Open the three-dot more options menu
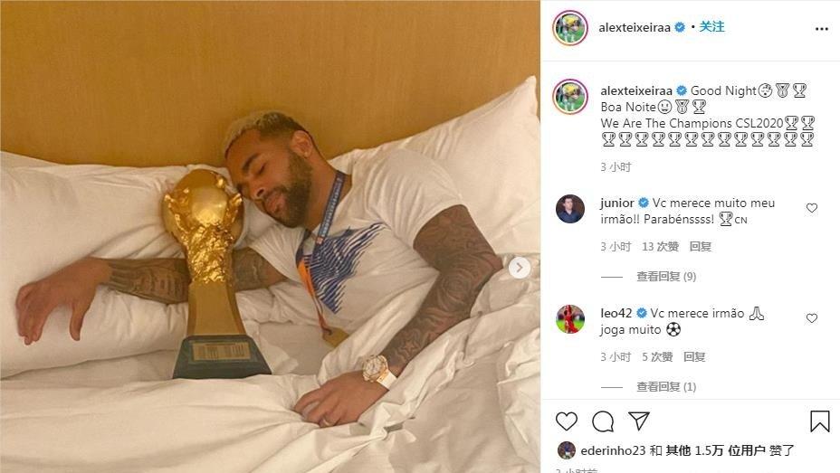 (822, 29)
